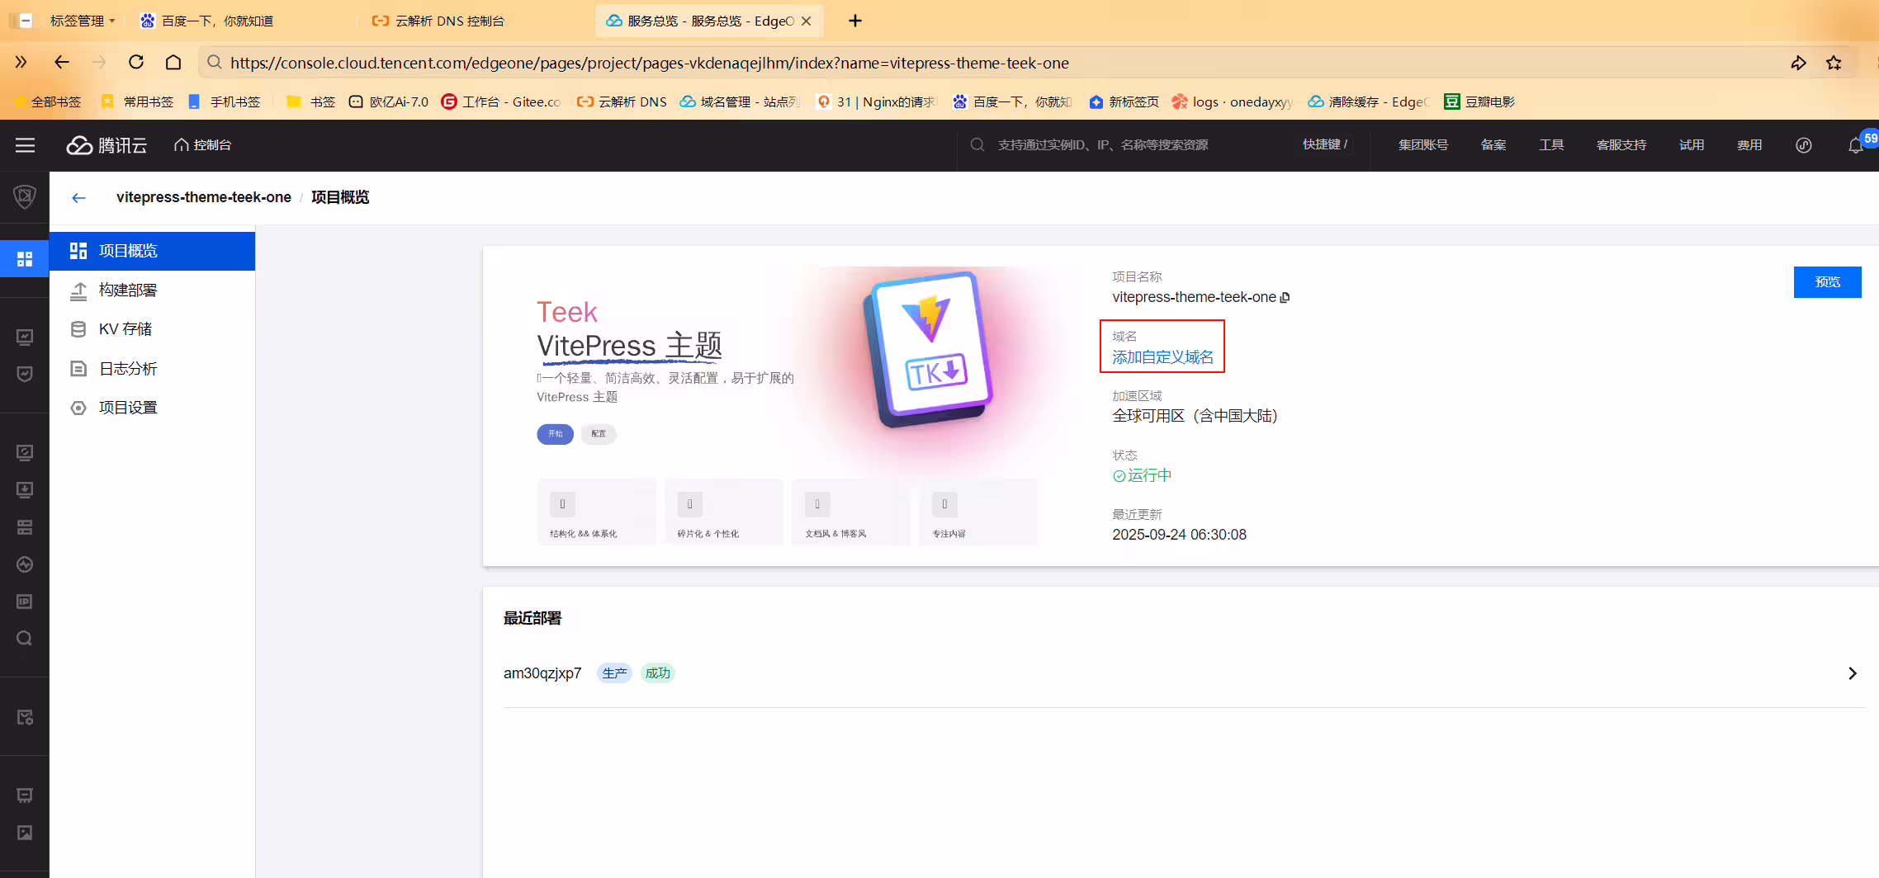Click the circular icon beside 费用

(x=1804, y=145)
